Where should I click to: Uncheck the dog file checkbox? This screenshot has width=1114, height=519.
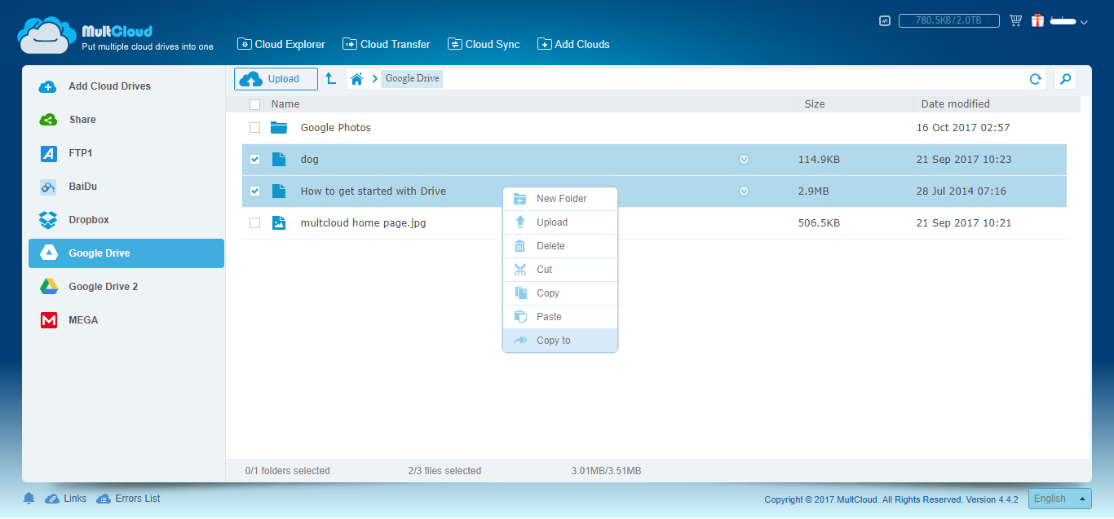254,159
